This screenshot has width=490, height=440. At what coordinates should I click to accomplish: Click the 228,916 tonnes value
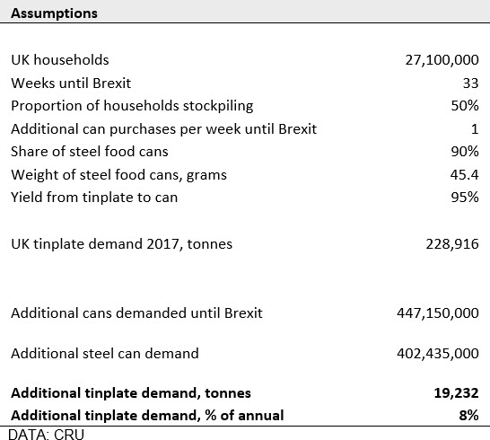click(452, 244)
